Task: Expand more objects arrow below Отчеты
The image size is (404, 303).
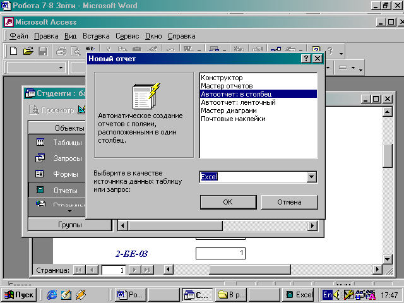Action: (x=69, y=211)
